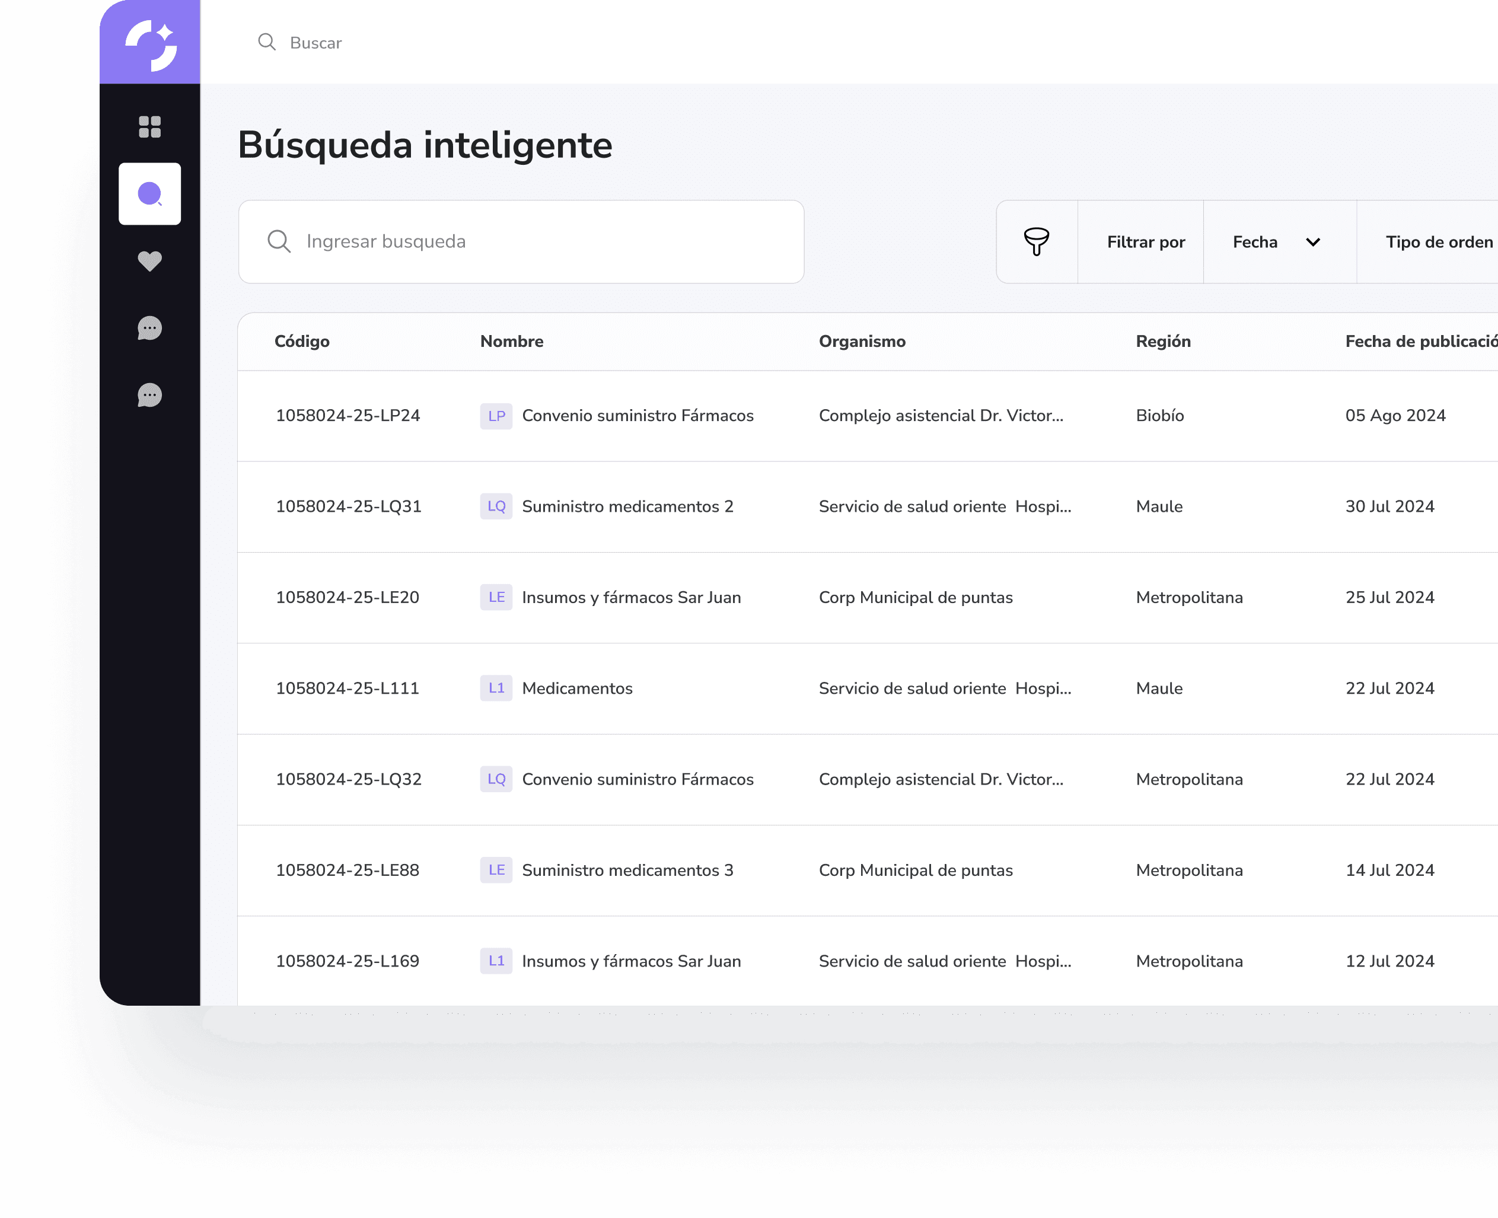The width and height of the screenshot is (1498, 1218).
Task: Click magnifier icon in Ingresar busqueda box
Action: point(279,241)
